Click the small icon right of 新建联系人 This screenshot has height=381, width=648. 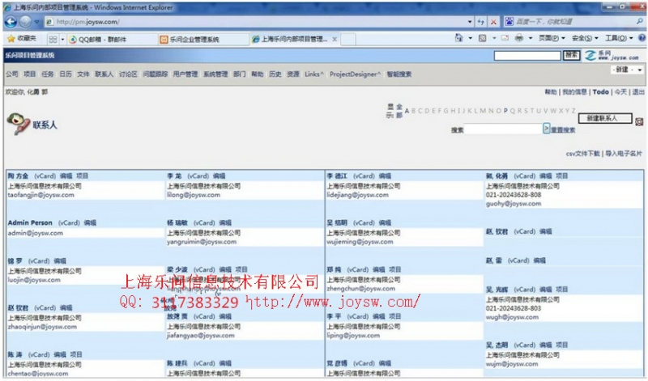pyautogui.click(x=639, y=122)
